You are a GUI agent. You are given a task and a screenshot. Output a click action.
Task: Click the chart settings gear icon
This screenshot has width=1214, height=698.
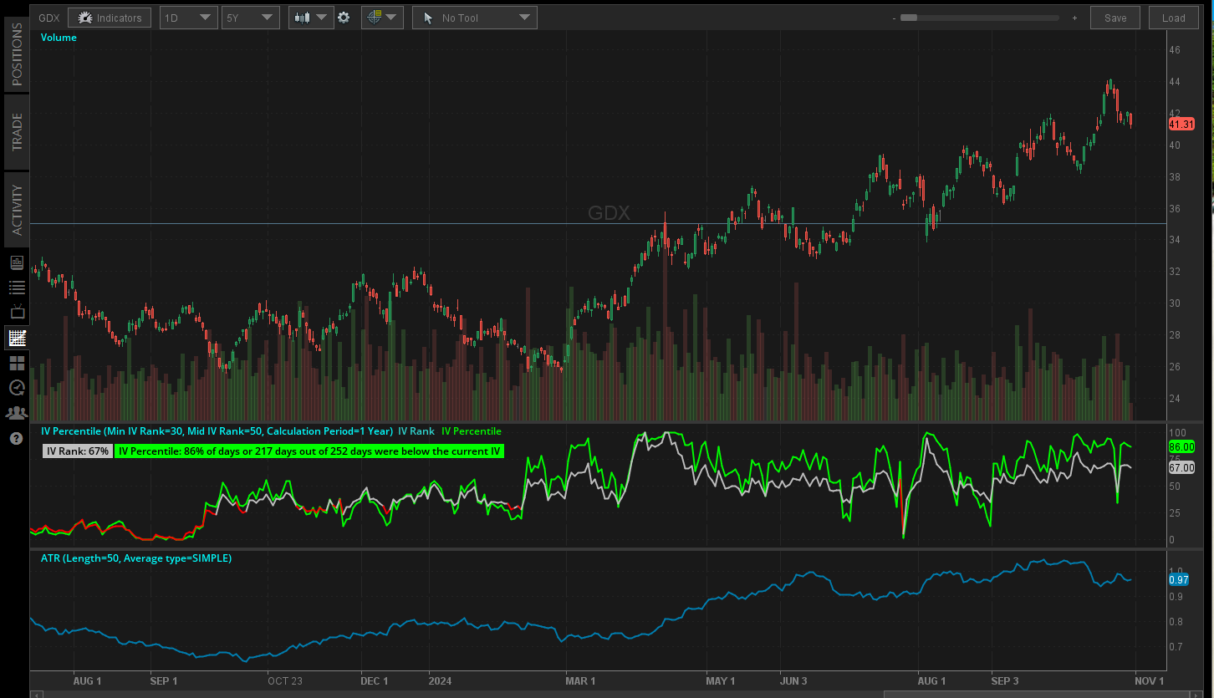tap(344, 17)
